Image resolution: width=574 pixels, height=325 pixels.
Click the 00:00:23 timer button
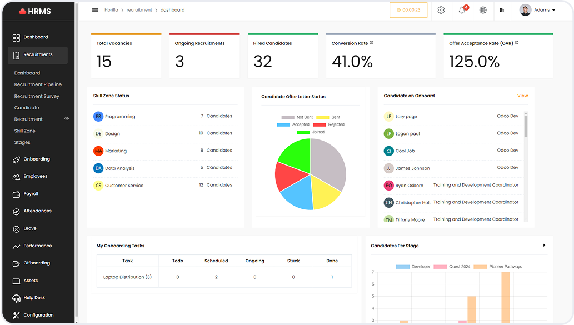(408, 10)
